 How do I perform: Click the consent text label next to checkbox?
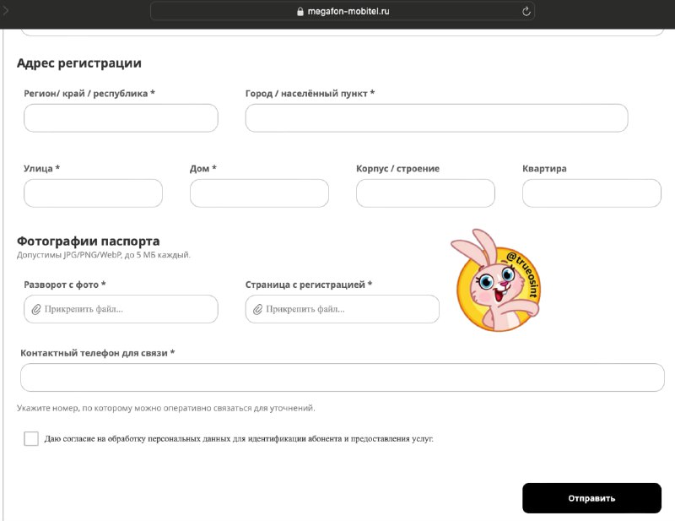[x=239, y=439]
